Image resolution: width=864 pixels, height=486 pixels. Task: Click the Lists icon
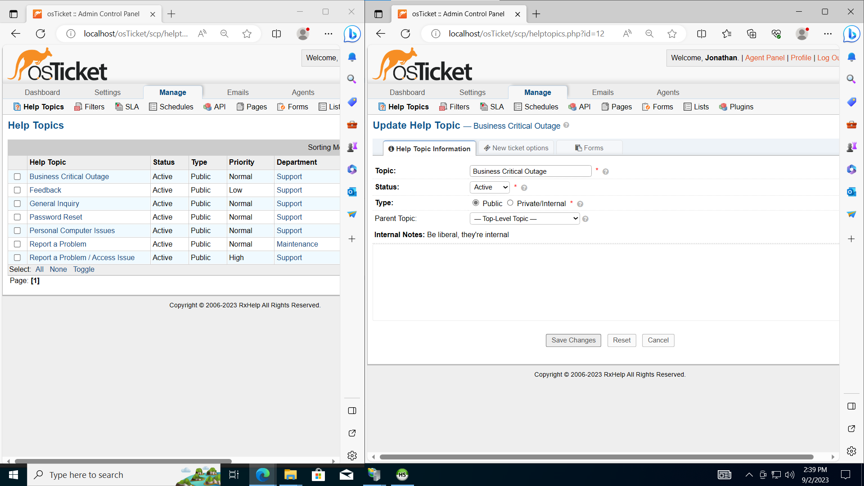[687, 107]
